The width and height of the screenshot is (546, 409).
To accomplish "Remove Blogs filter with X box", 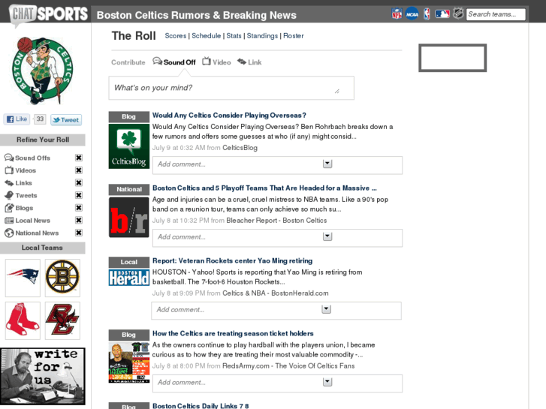I will tap(79, 208).
